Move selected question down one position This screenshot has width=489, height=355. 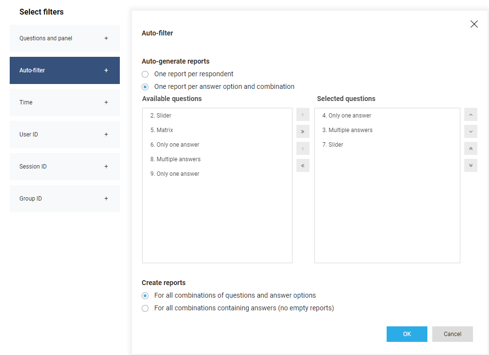pos(471,132)
